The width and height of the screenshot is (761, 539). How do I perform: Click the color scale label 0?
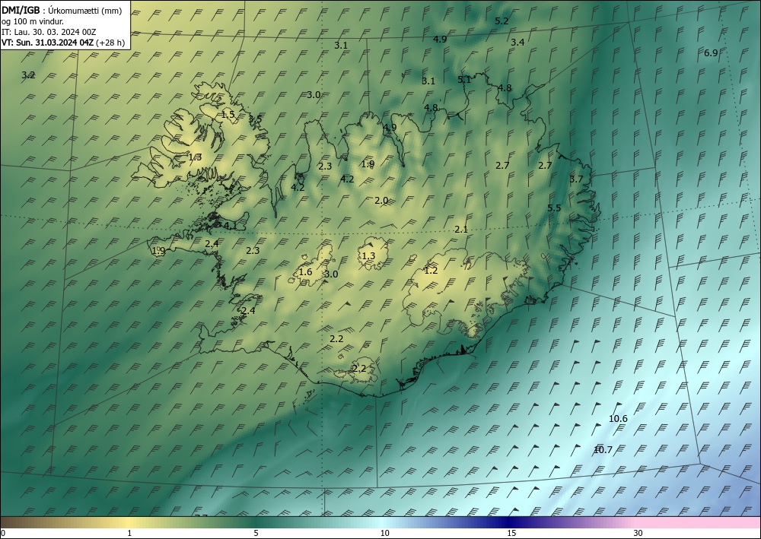tap(3, 534)
